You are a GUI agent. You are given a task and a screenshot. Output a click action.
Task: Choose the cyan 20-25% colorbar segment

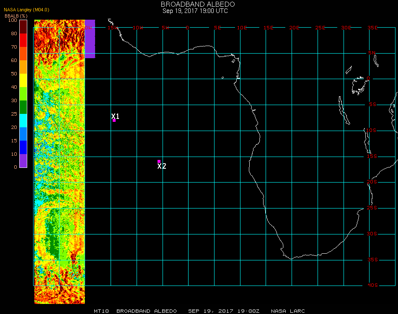(23, 121)
